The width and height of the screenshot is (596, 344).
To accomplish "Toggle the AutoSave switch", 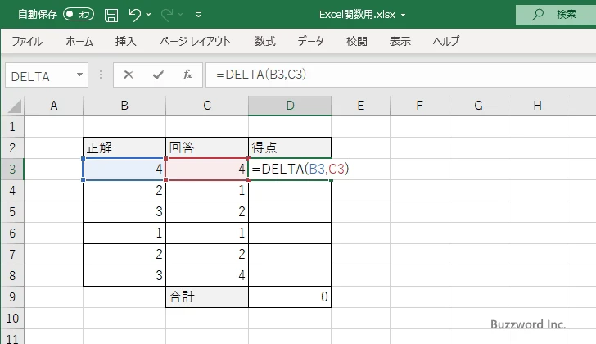I will coord(79,15).
